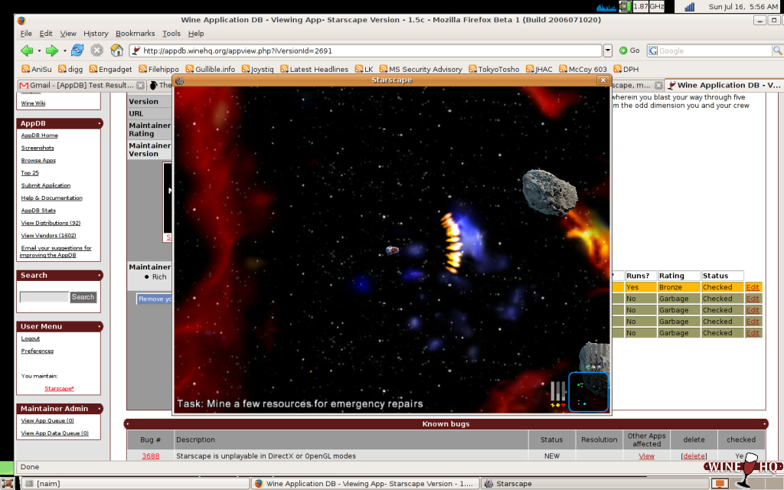Go back with the green Back arrow
The width and height of the screenshot is (784, 490).
(27, 51)
